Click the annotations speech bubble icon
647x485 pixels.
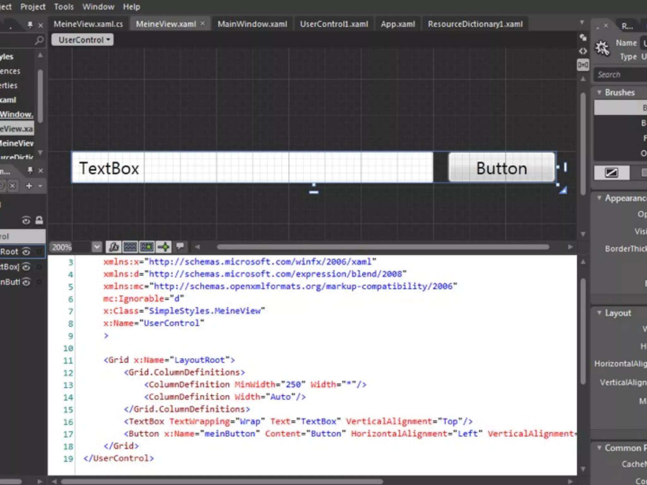pos(180,246)
